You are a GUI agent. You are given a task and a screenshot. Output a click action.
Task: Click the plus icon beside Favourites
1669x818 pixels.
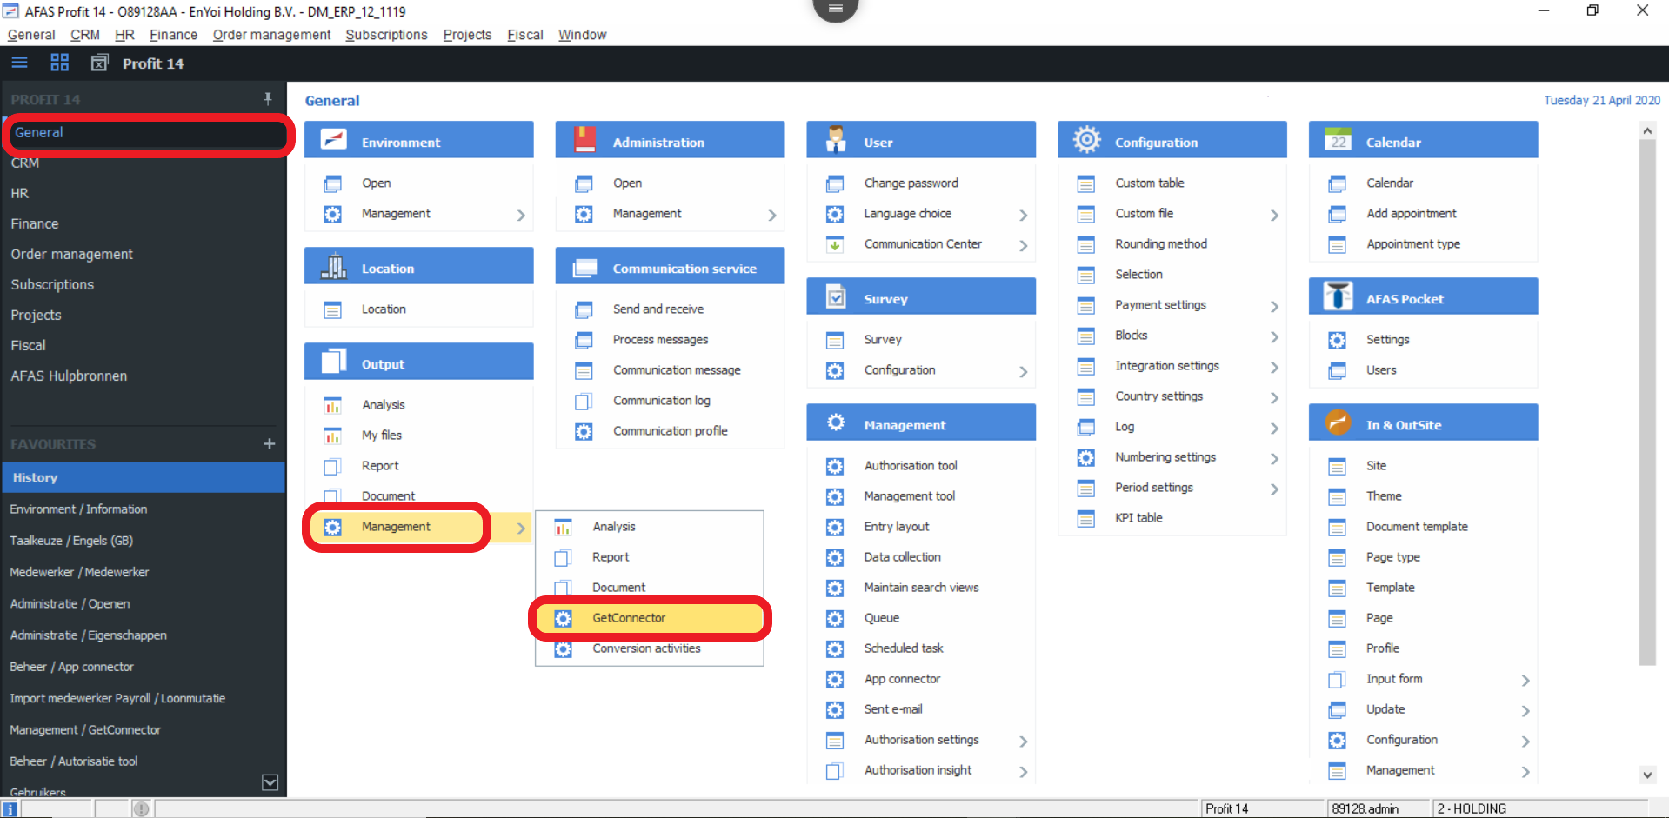point(270,444)
